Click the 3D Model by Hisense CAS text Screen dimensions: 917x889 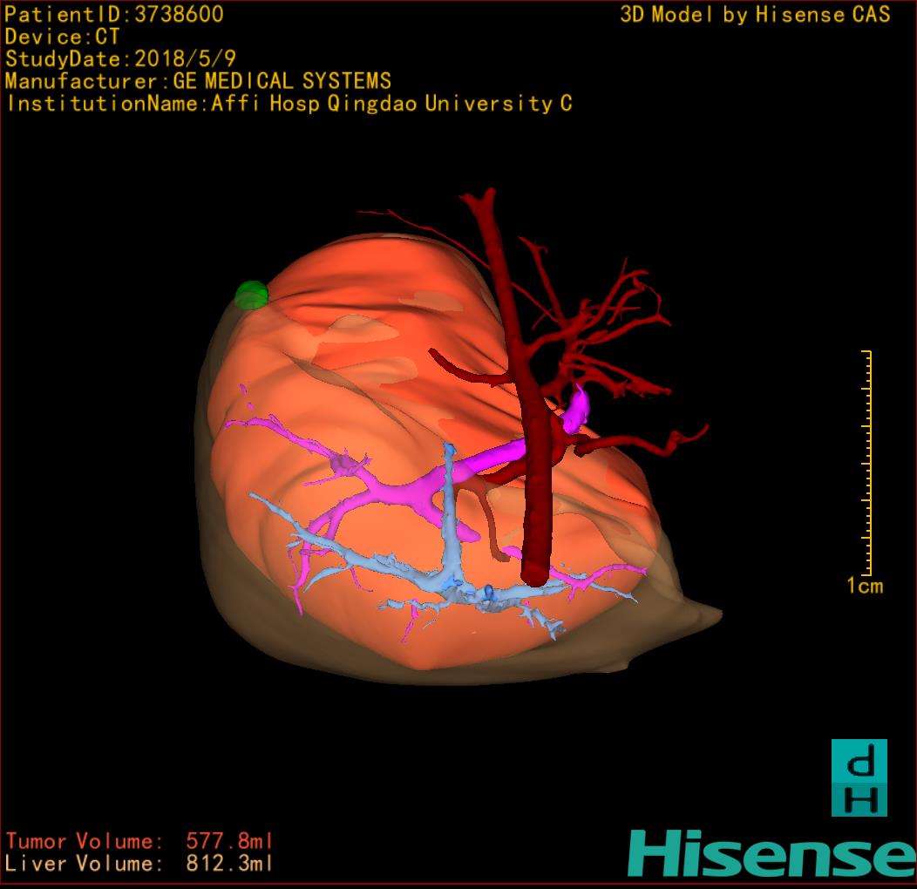(x=755, y=14)
